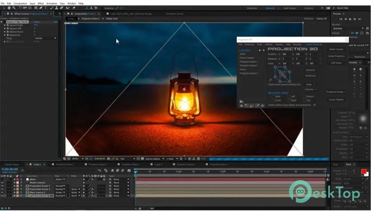This screenshot has width=371, height=212.
Task: Open blend mode dropdown of glow layer
Action: click(x=60, y=179)
